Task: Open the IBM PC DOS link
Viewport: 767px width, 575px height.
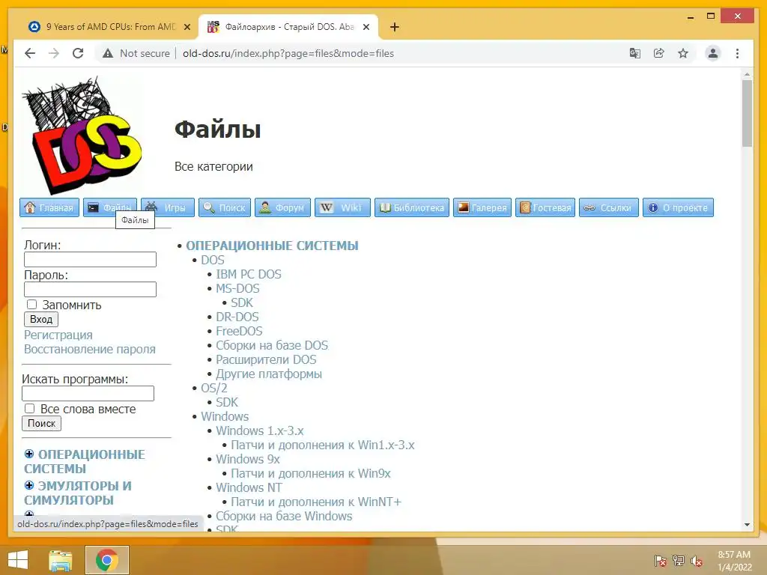Action: 249,274
